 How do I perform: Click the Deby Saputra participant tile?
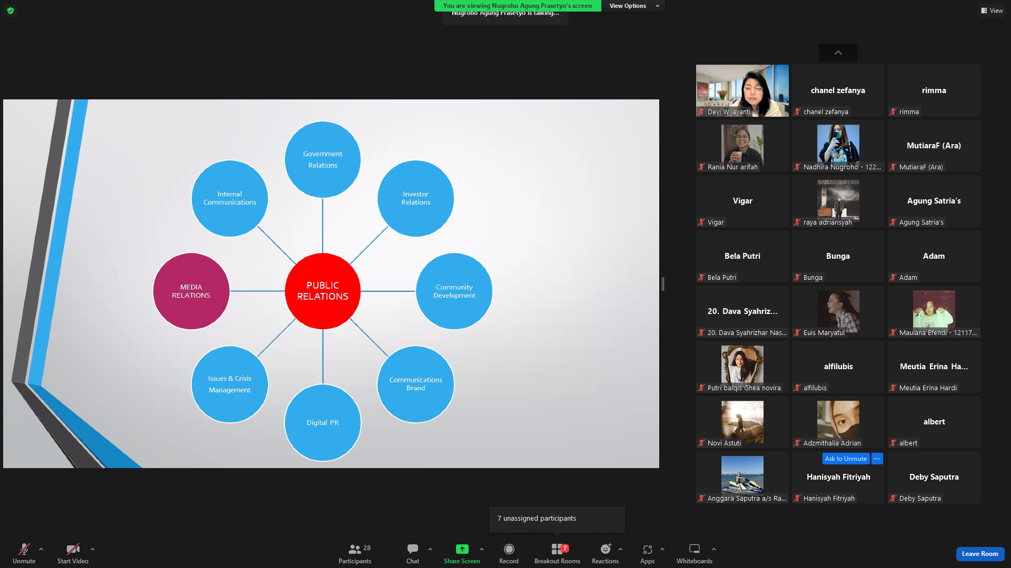pyautogui.click(x=934, y=477)
